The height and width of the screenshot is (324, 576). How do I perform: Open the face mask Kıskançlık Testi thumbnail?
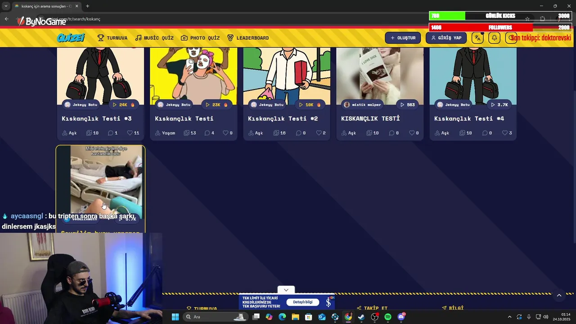(193, 76)
